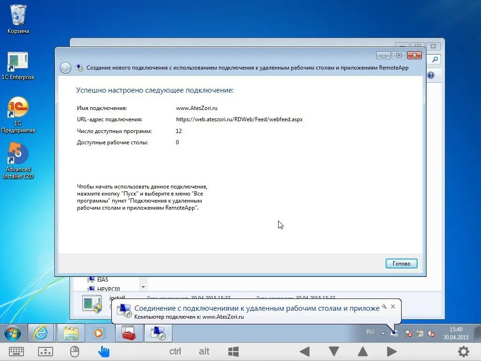Close the connection notification balloon
This screenshot has width=481, height=361.
click(393, 306)
